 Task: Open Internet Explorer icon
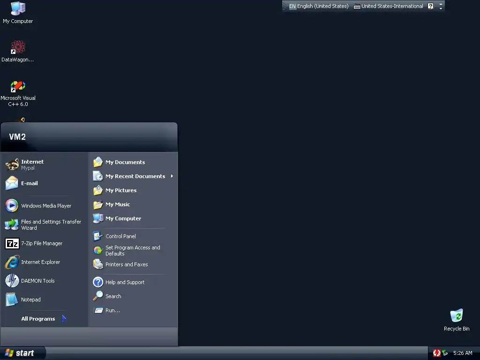click(12, 262)
